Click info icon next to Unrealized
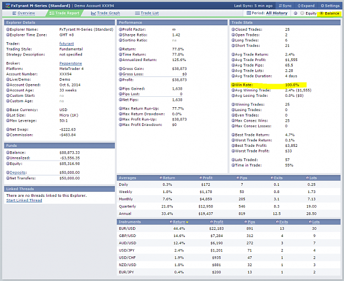344x281 pixels. click(8, 158)
